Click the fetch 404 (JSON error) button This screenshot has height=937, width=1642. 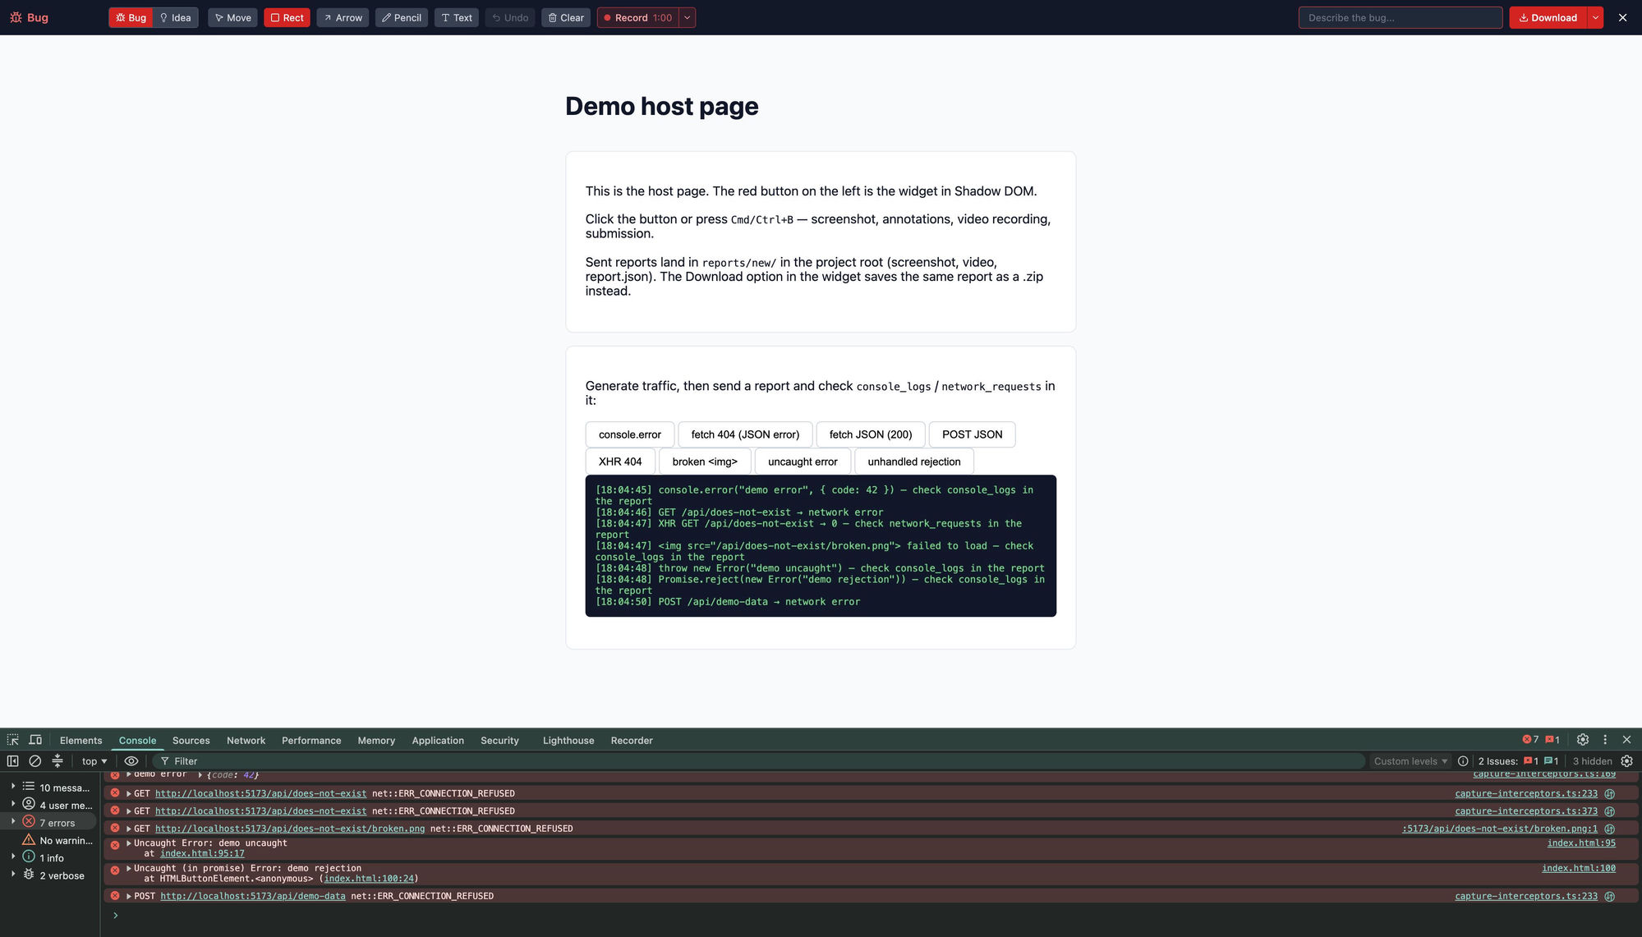745,434
